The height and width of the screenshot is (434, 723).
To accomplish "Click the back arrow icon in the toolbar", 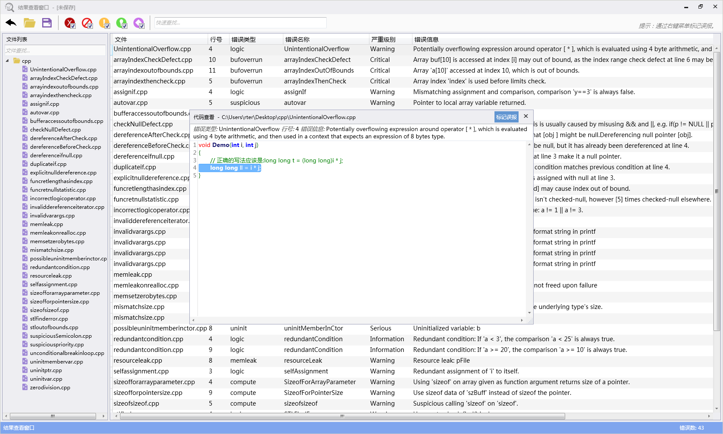I will (x=11, y=23).
